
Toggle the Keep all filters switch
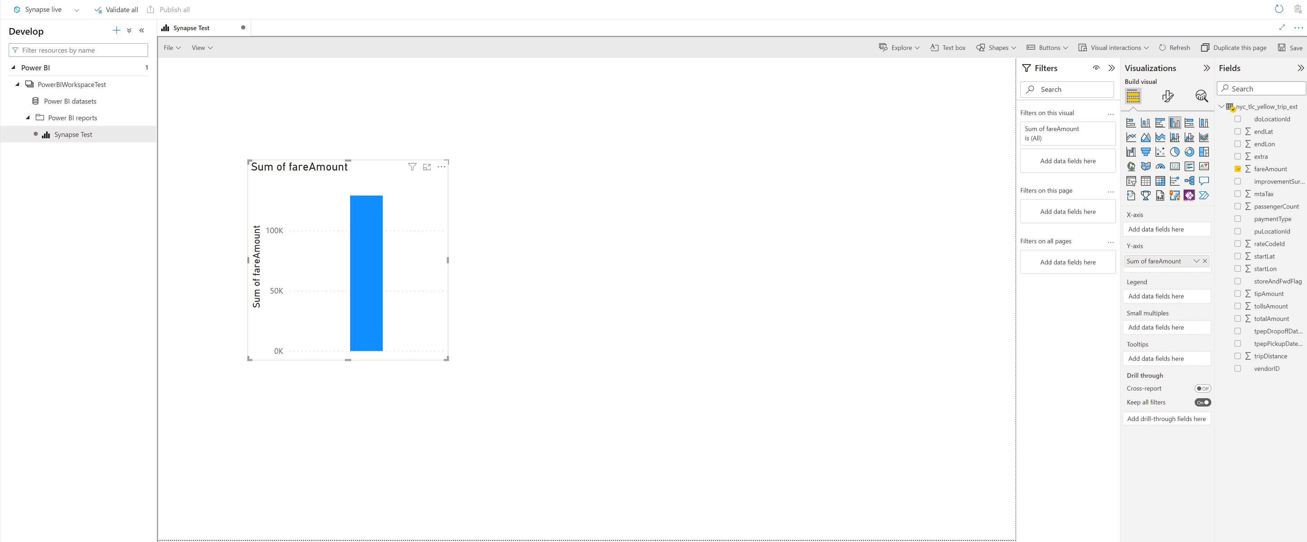pos(1202,402)
